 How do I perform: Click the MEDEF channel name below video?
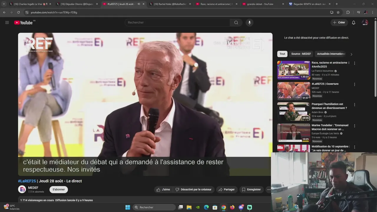pyautogui.click(x=33, y=188)
